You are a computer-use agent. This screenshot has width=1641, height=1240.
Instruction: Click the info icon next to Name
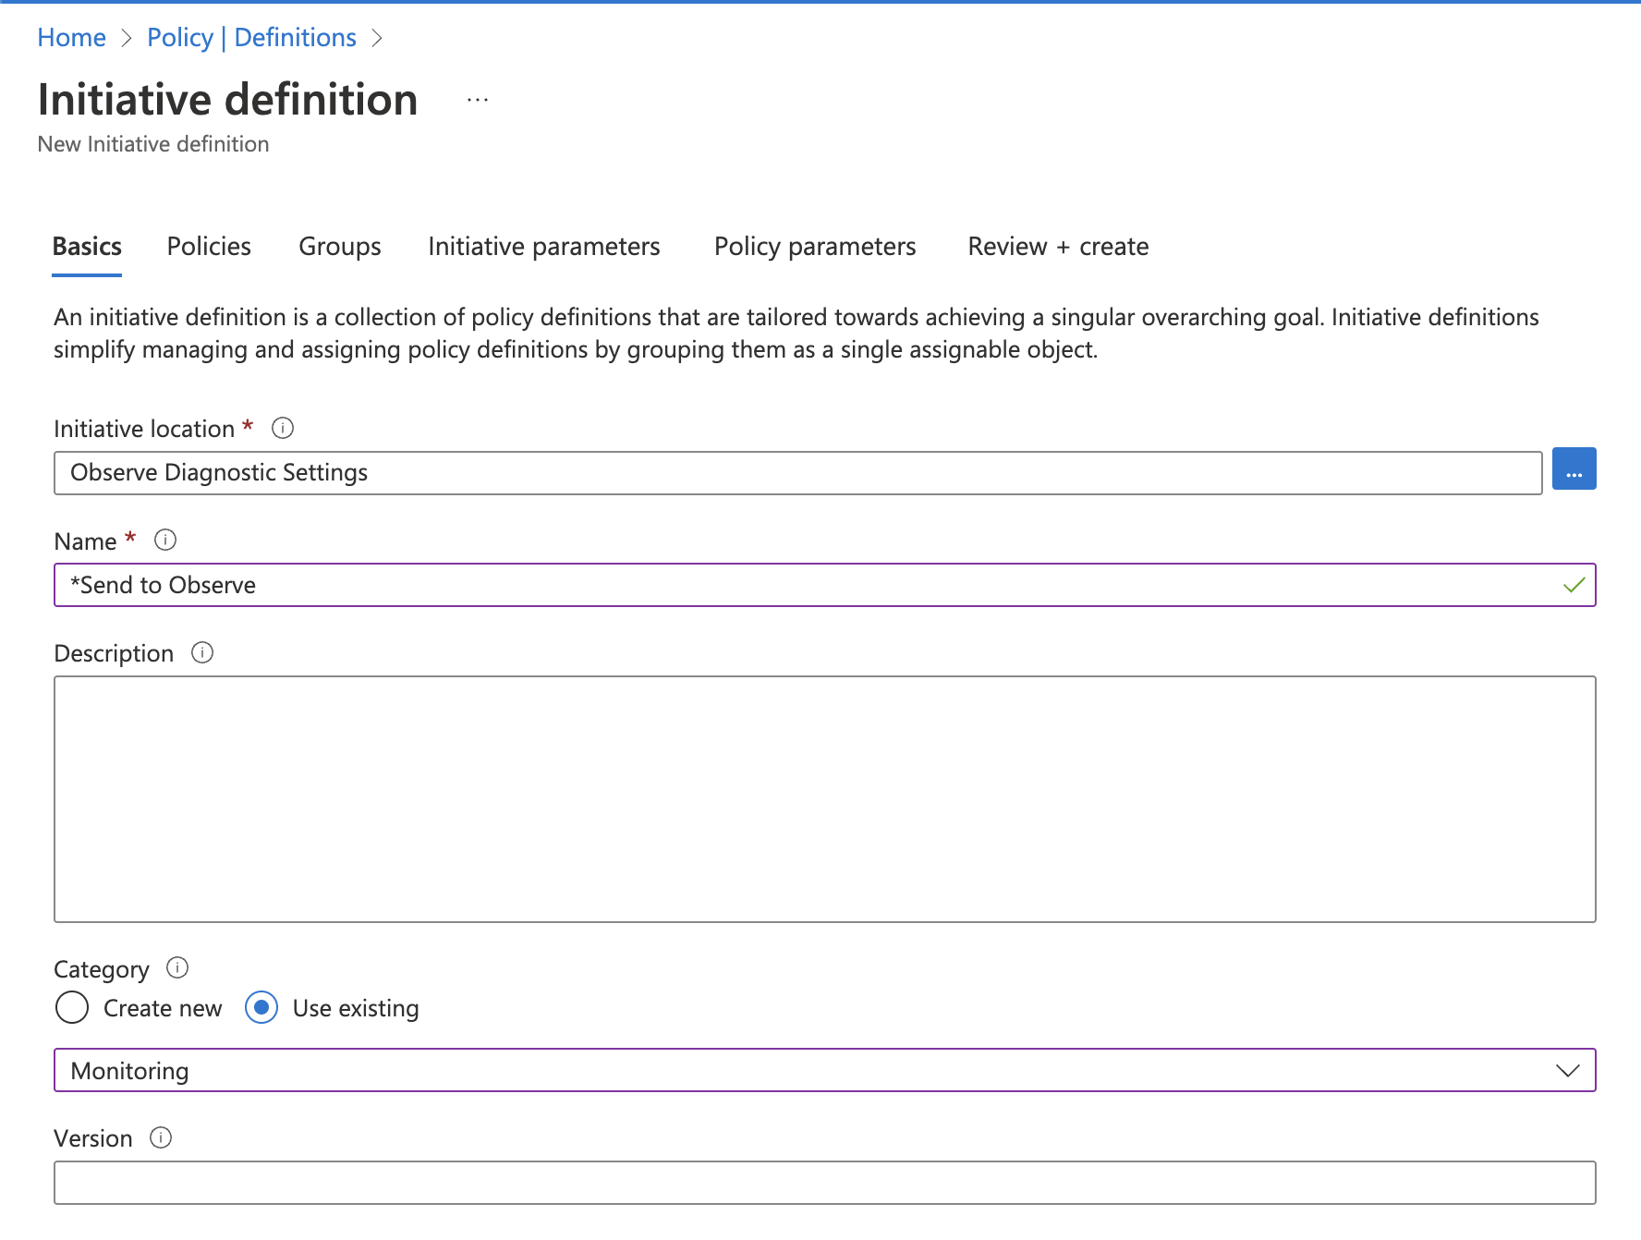click(165, 540)
